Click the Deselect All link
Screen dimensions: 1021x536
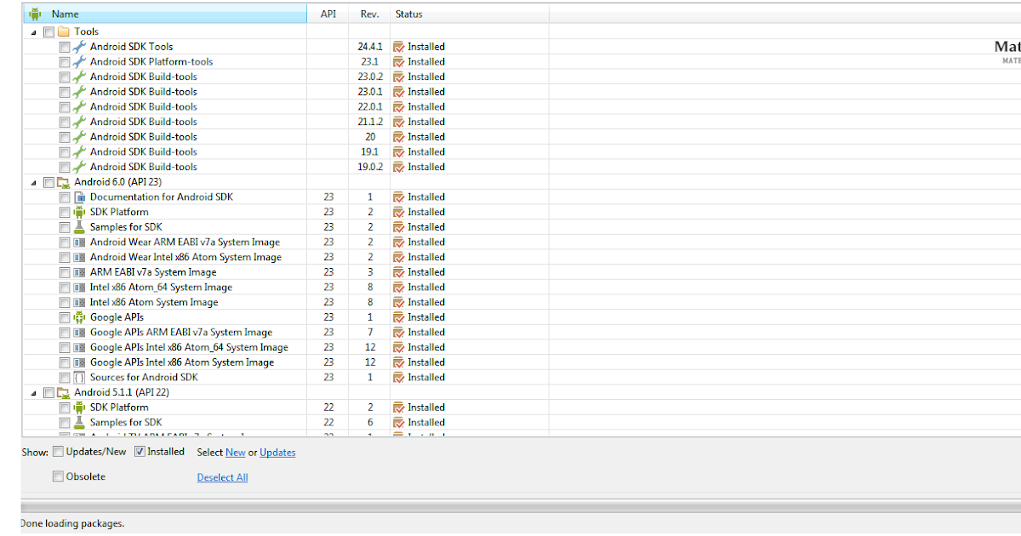(x=222, y=477)
